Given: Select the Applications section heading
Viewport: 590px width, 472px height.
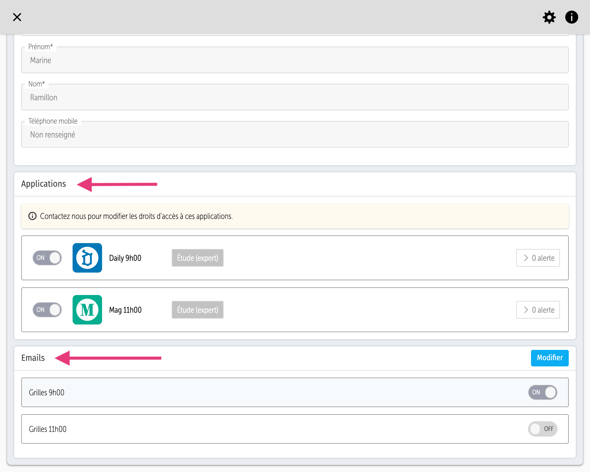Looking at the screenshot, I should point(44,184).
